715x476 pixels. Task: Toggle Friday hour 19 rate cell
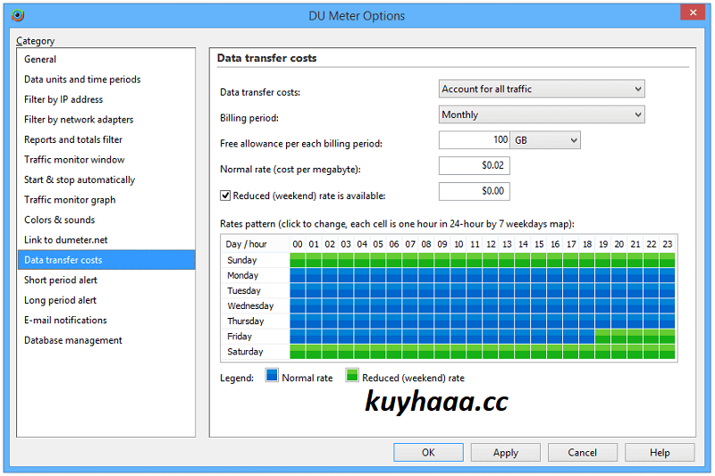[602, 336]
